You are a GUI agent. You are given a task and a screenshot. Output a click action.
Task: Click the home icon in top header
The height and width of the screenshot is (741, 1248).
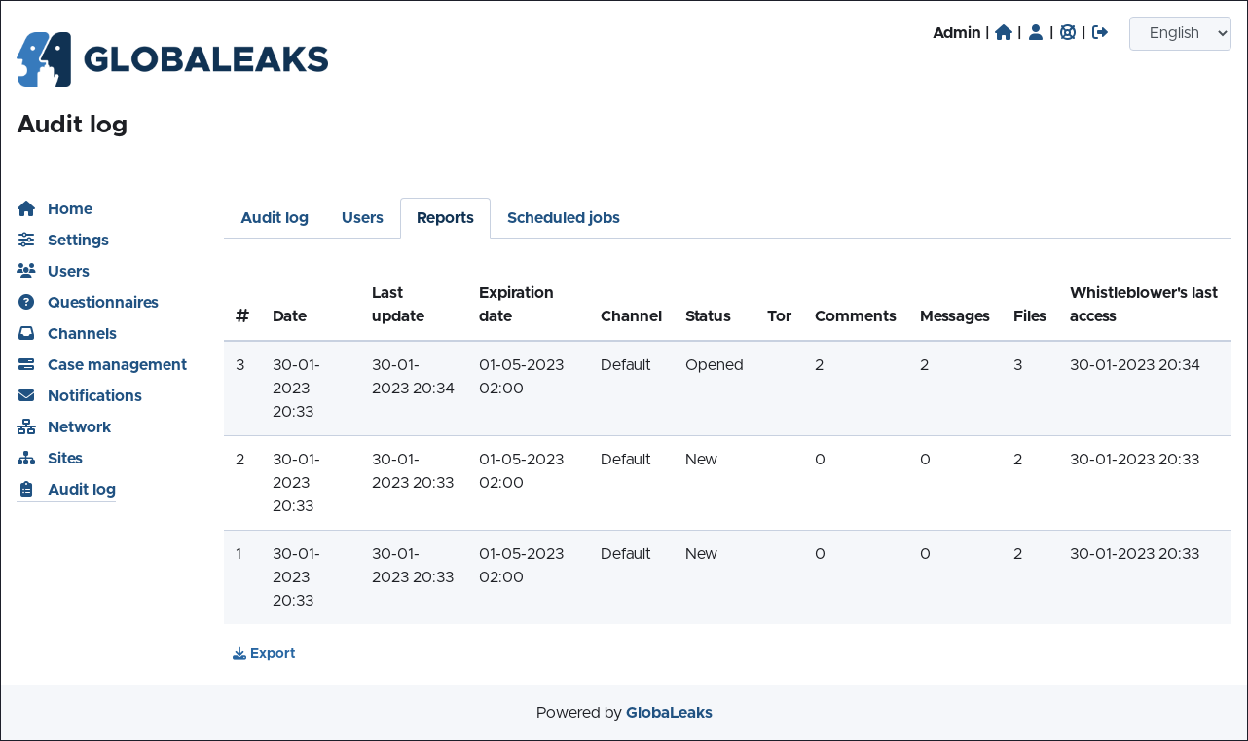(1004, 32)
